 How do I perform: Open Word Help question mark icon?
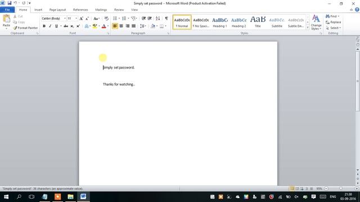pos(357,10)
